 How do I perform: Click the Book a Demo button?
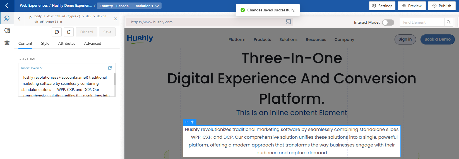(438, 39)
